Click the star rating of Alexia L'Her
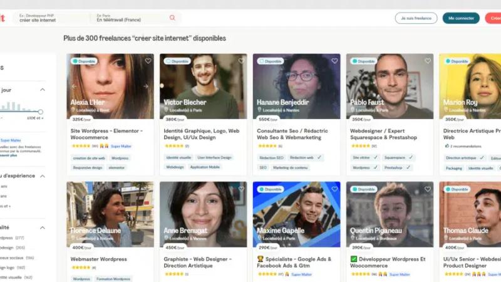 click(81, 146)
